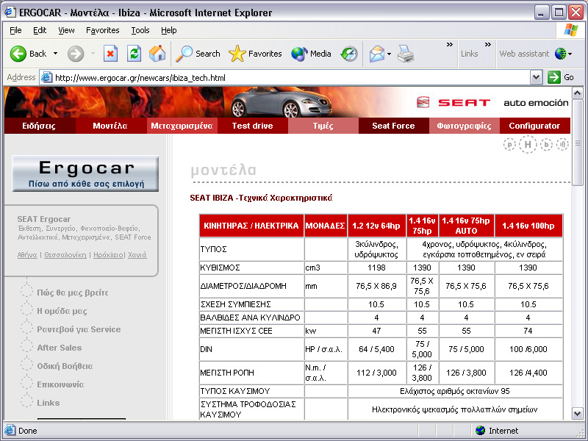This screenshot has width=588, height=441.
Task: Open the View menu
Action: point(66,30)
